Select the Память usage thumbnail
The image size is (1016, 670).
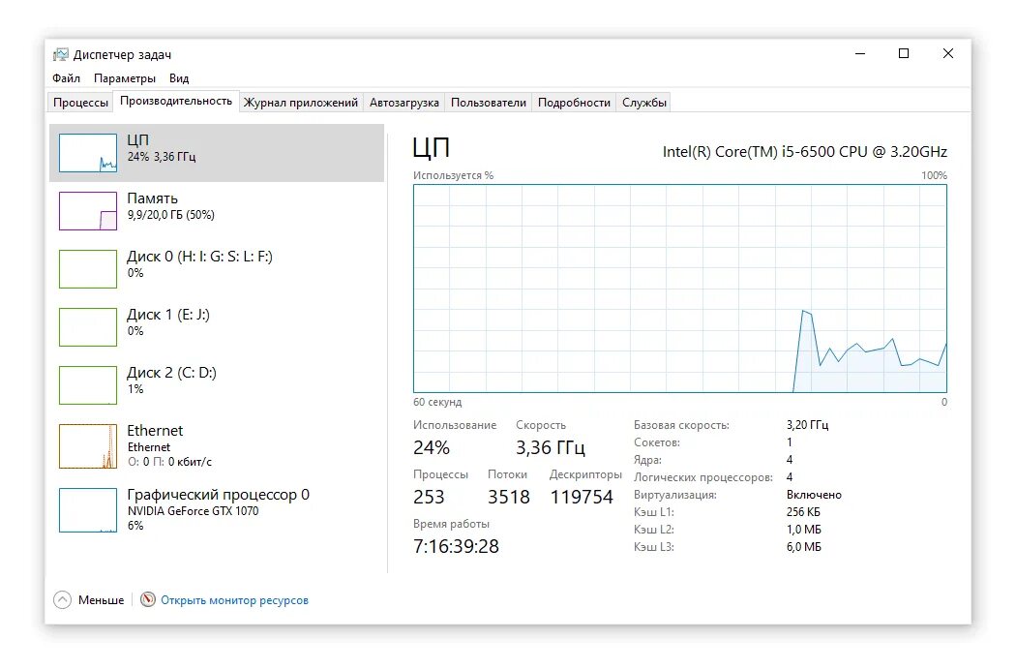(87, 211)
